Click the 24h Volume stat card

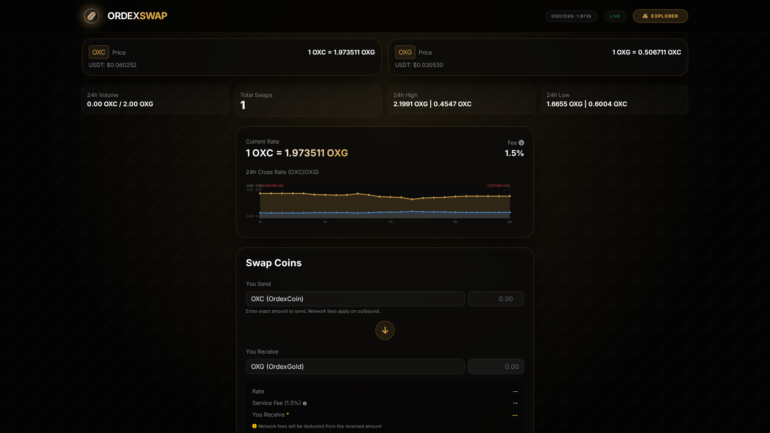coord(155,99)
